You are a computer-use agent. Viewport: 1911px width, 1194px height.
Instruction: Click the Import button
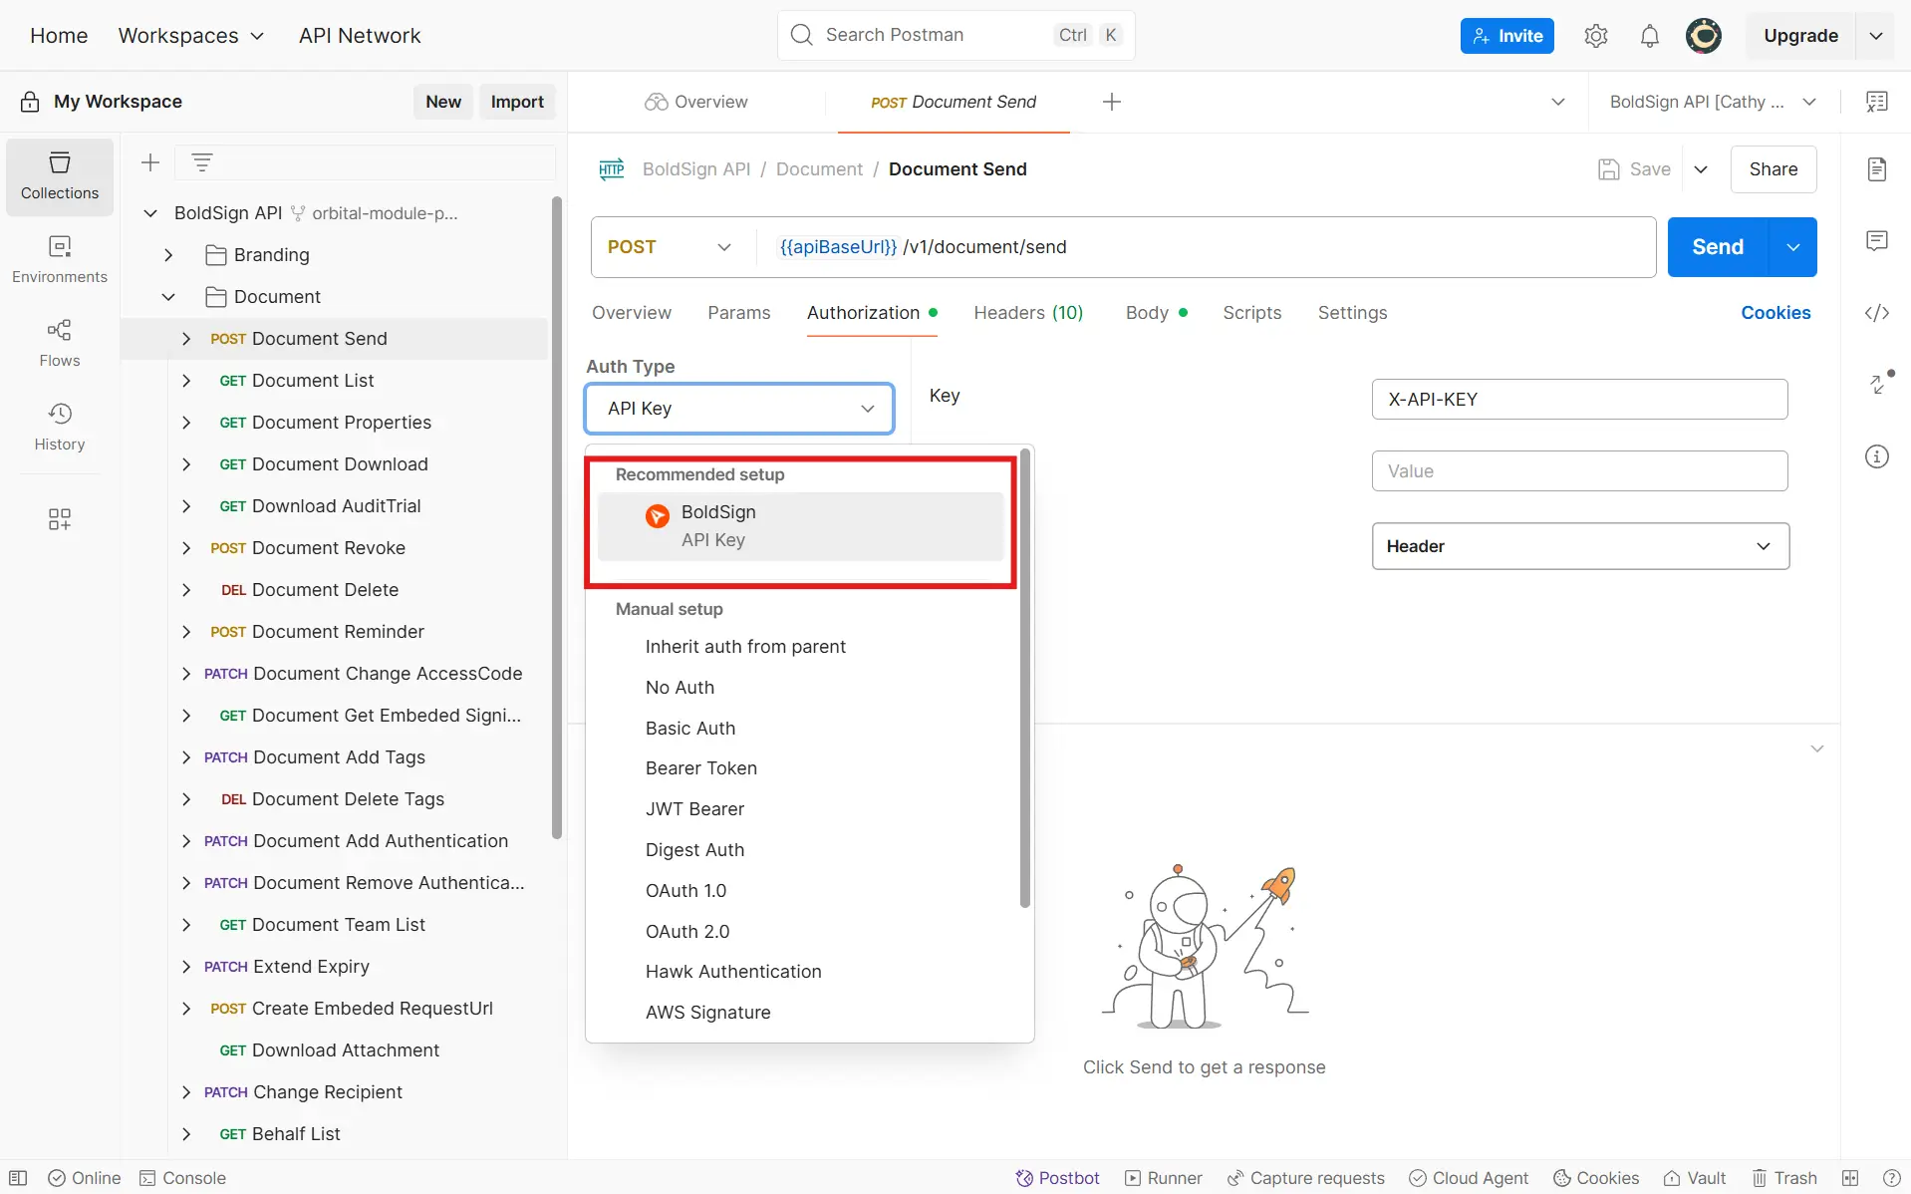tap(517, 102)
